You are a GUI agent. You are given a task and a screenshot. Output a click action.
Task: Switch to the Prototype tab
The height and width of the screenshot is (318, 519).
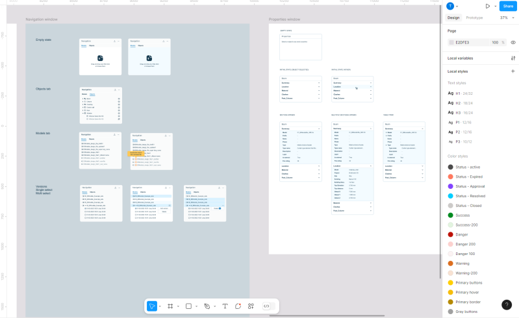[474, 18]
